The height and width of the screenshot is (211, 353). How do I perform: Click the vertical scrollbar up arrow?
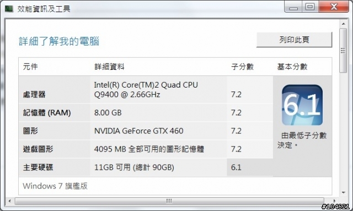343,24
